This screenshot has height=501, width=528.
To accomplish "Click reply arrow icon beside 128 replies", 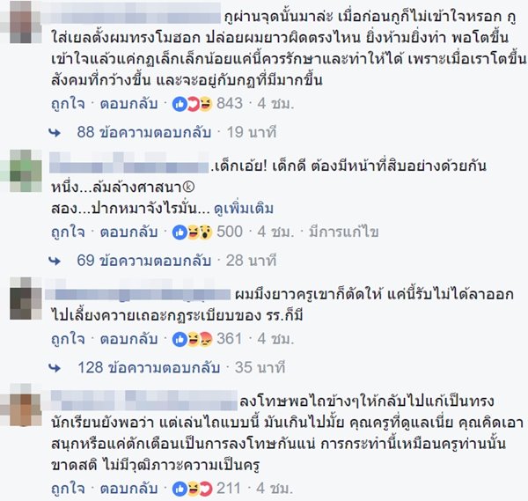I will [x=55, y=368].
